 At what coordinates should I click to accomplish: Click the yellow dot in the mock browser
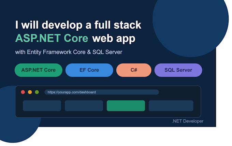[30, 92]
